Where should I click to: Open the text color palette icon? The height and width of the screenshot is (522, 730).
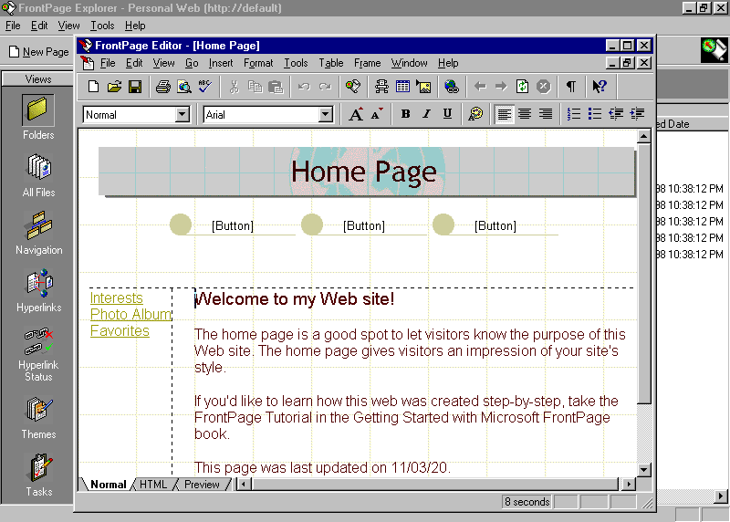point(475,114)
